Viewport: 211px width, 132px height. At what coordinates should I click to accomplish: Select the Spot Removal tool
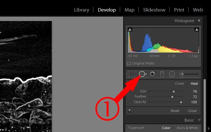click(143, 74)
